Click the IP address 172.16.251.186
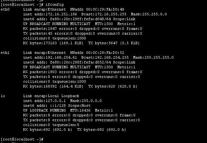Screen dimensions: 207x143 [x=51, y=14]
